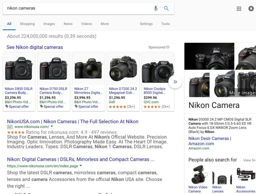
Task: Expand dropdown arrow beside nikonusa.com/en/index.page
Action: tap(81, 166)
